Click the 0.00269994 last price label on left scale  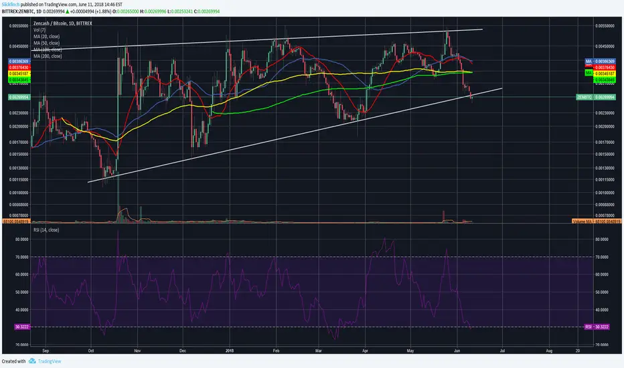coord(19,97)
